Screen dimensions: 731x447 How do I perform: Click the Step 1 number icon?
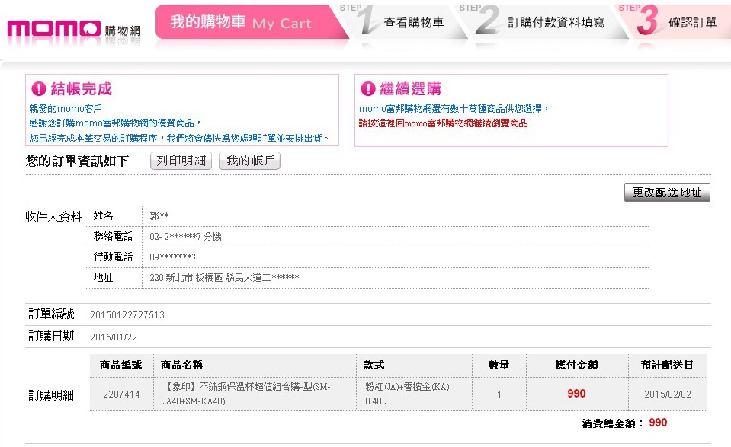(x=369, y=23)
